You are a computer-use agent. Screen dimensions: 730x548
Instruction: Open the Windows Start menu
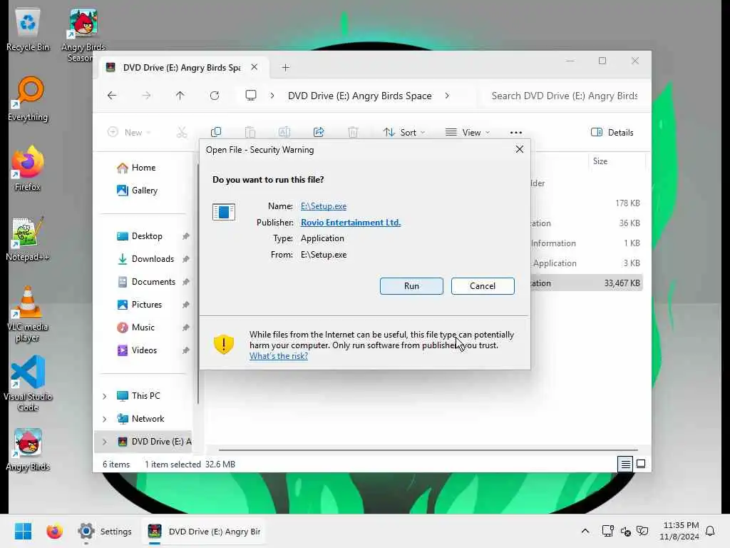pyautogui.click(x=23, y=531)
